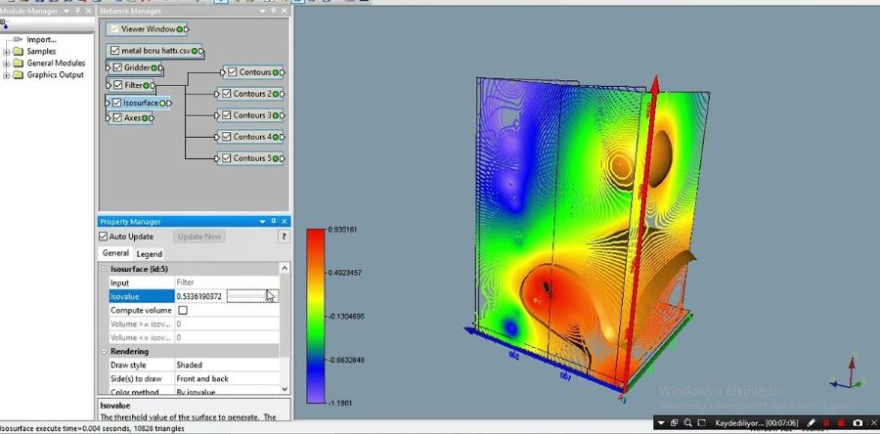Enable the Compute volume checkbox

[x=182, y=310]
